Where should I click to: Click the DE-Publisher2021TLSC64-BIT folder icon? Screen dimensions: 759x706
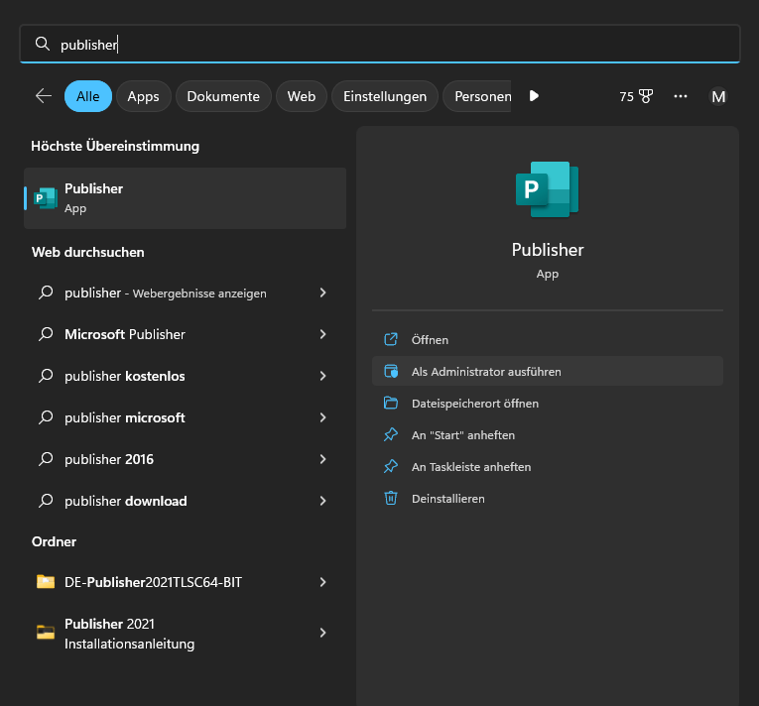46,582
